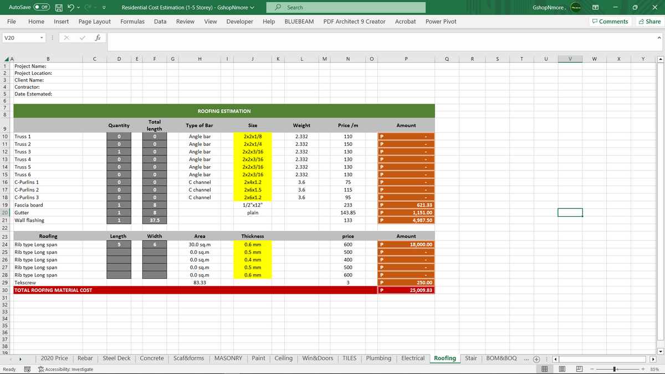Click yellow Size cell 2x2x1/8
Screen dimensions: 665x374
[252, 136]
